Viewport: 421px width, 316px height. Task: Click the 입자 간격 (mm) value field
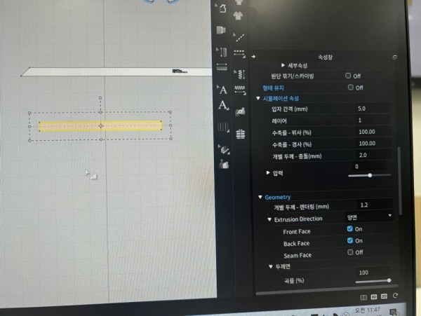(372, 109)
